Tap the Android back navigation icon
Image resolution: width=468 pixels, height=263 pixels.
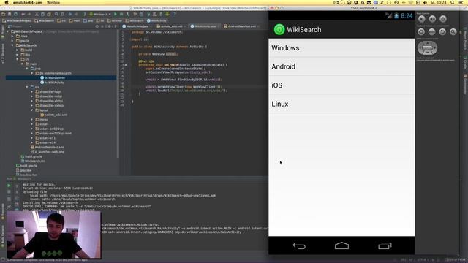tap(299, 245)
